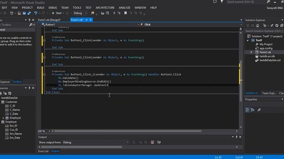
Task: Open the TOOLS menu
Action: coord(77,8)
